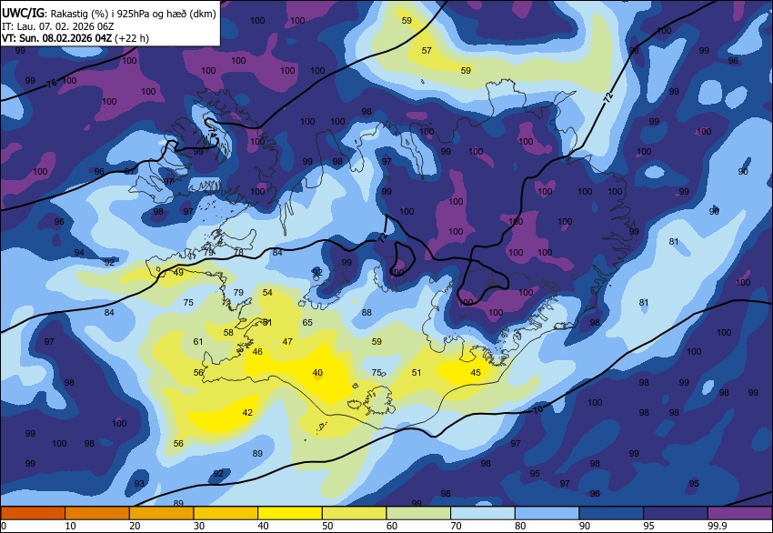The height and width of the screenshot is (533, 773).
Task: Click the humidity value '49' on the map
Action: (x=178, y=272)
